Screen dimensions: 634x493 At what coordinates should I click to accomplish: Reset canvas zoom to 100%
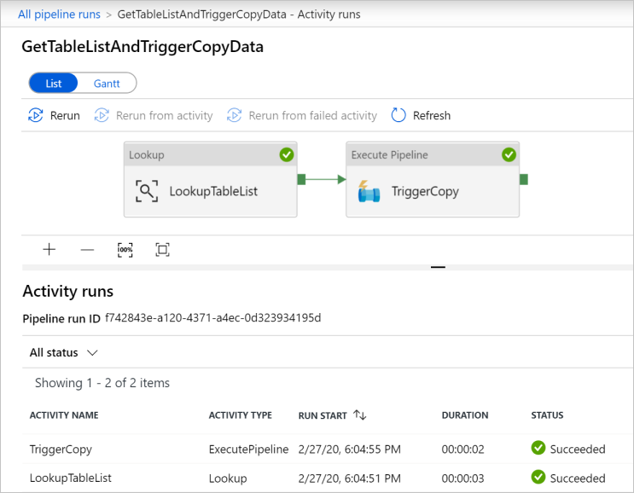[x=125, y=249]
